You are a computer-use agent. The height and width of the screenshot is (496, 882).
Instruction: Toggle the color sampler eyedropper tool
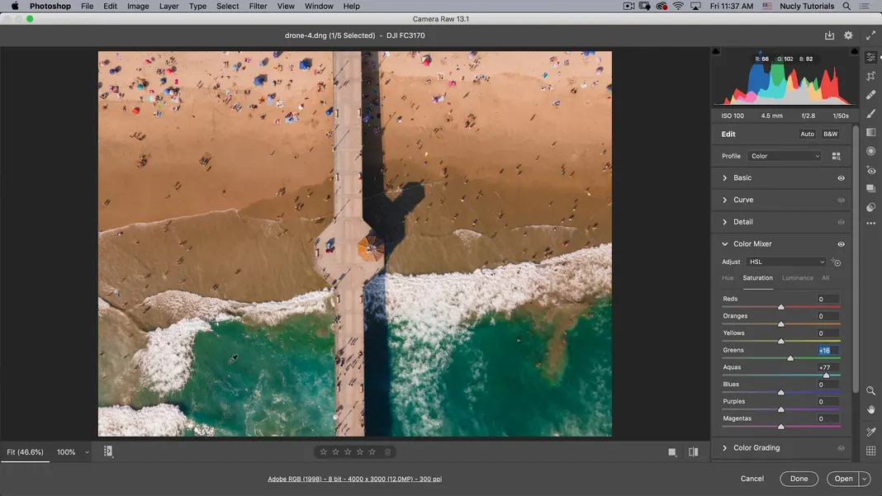(x=870, y=432)
